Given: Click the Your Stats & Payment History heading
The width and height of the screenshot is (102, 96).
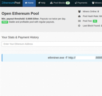Looking at the screenshot, I should 20,37.
